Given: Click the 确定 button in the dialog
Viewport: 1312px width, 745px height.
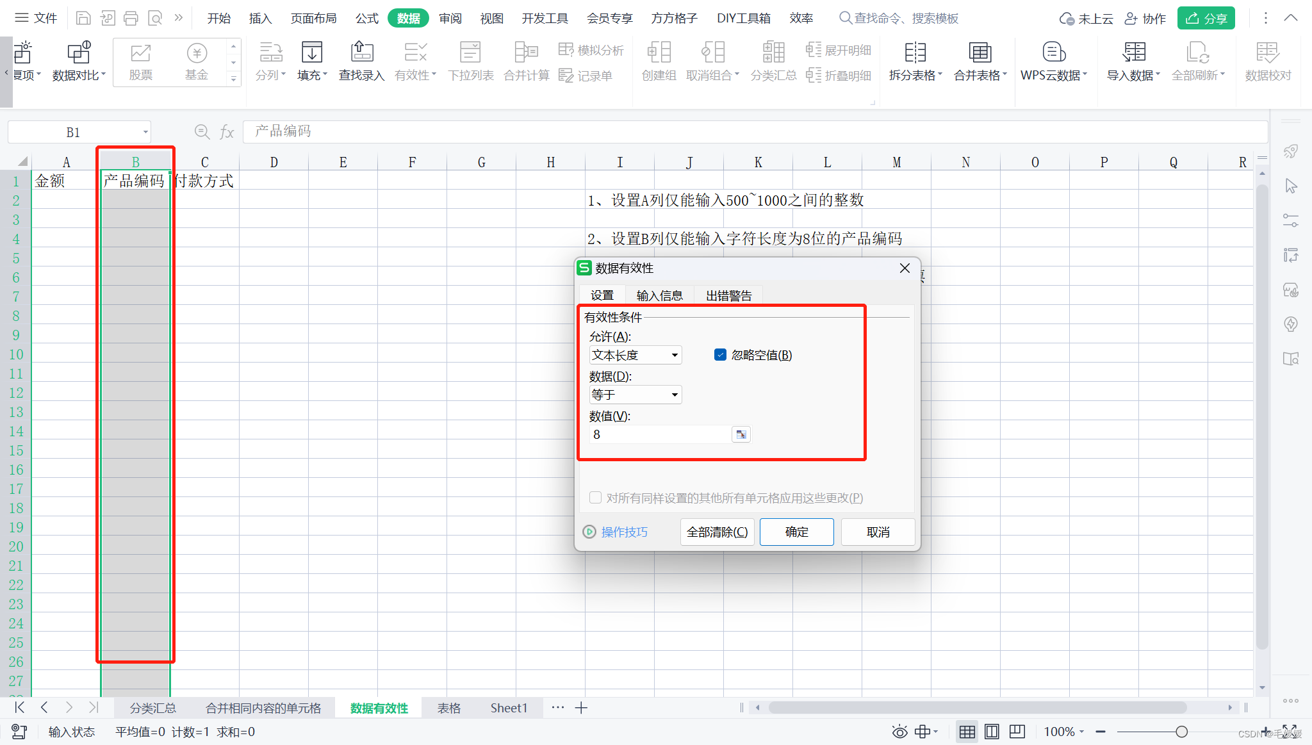Looking at the screenshot, I should coord(796,532).
